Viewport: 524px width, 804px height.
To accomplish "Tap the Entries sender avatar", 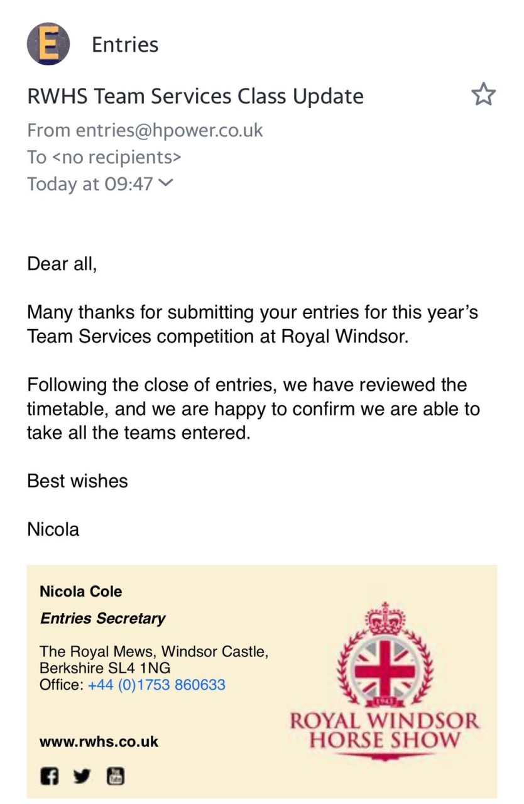I will click(x=48, y=44).
